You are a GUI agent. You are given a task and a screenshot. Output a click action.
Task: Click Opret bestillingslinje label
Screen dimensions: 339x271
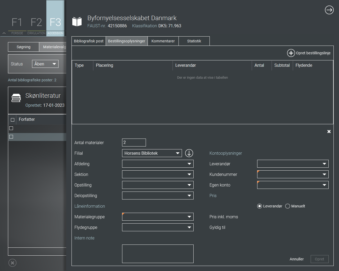(313, 53)
